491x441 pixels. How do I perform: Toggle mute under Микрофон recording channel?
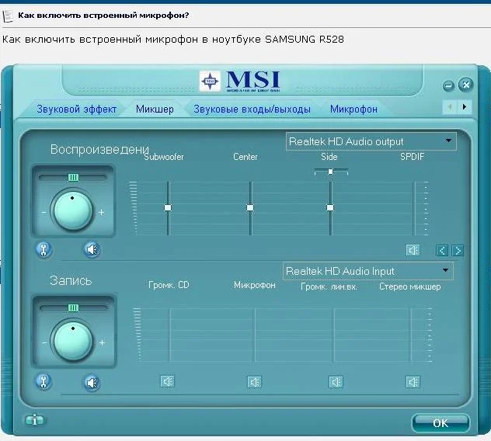coord(254,381)
